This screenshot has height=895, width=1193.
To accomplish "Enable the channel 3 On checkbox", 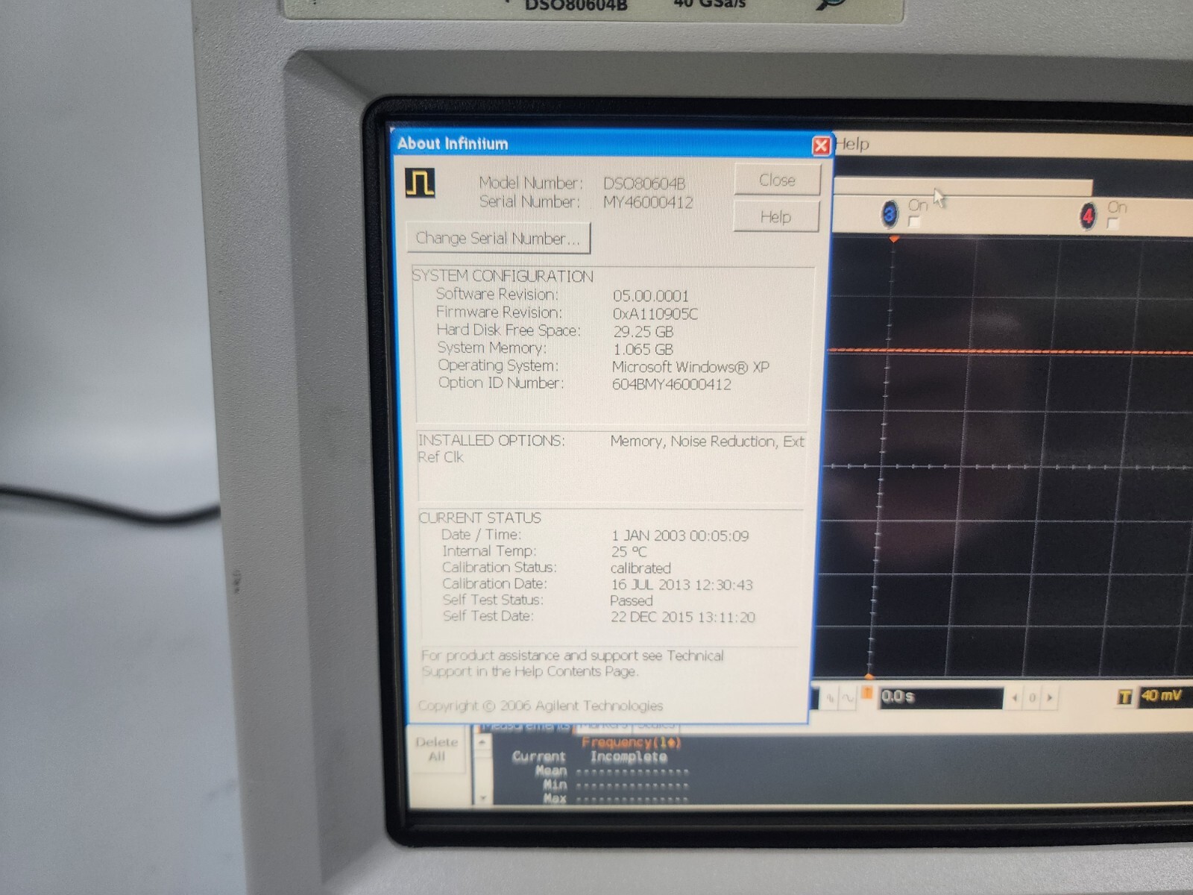I will (914, 222).
